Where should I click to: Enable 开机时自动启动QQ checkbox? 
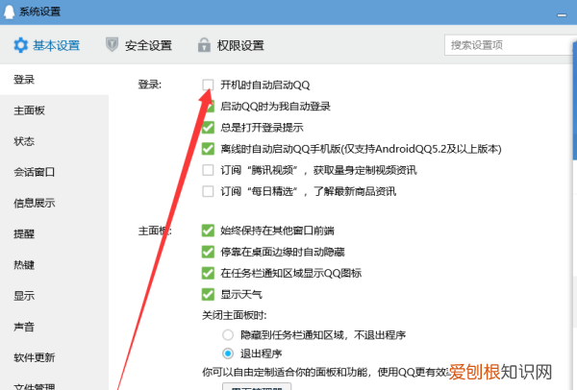(208, 85)
